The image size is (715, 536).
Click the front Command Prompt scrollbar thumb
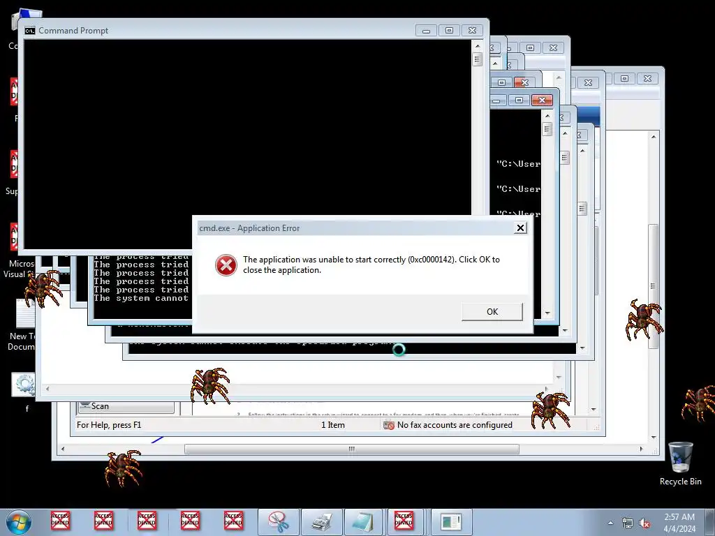(x=478, y=59)
